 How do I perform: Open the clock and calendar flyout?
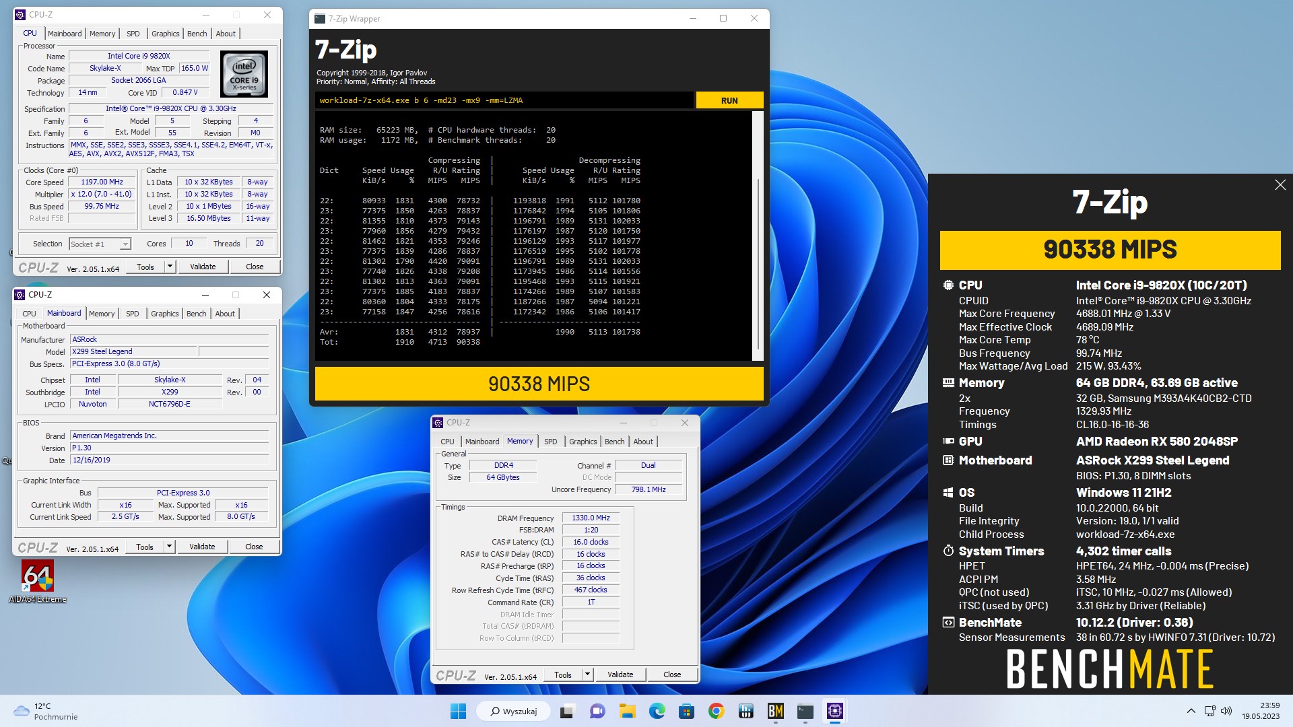pos(1261,711)
